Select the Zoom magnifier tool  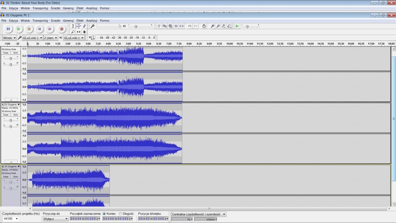73,32
